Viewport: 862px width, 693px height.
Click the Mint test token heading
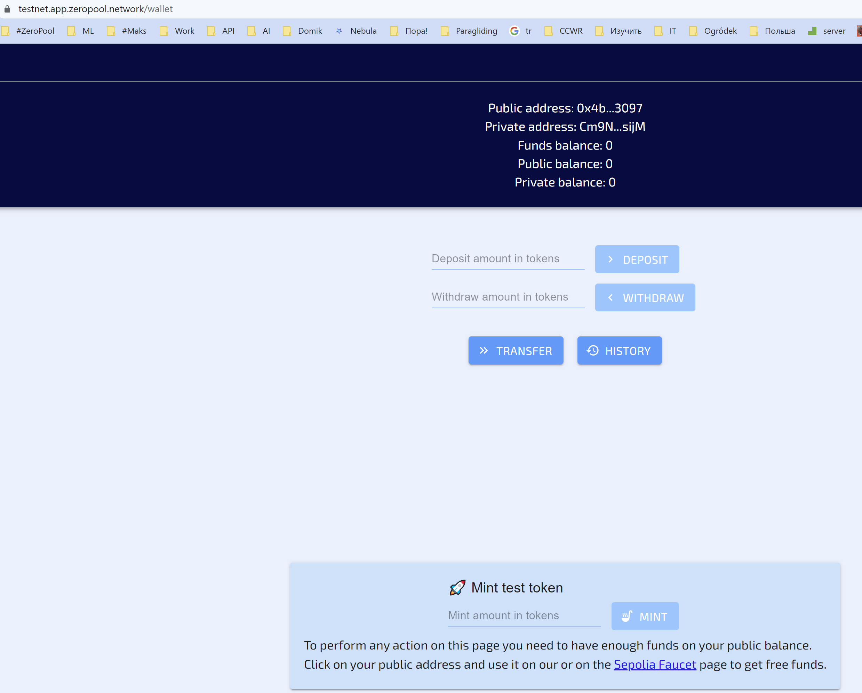[x=517, y=588]
